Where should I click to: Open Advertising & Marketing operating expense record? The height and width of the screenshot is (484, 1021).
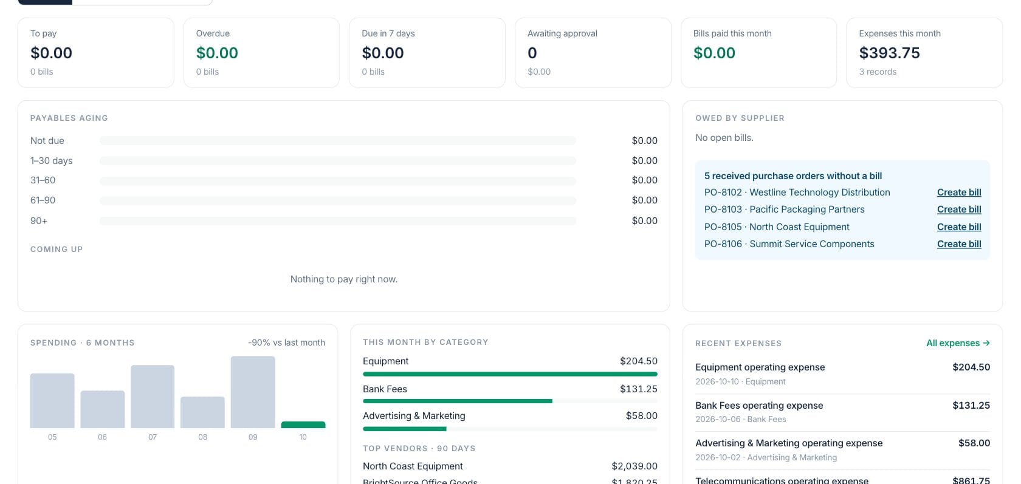coord(842,450)
